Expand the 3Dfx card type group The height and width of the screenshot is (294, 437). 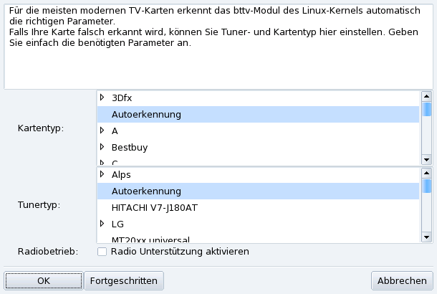point(102,98)
